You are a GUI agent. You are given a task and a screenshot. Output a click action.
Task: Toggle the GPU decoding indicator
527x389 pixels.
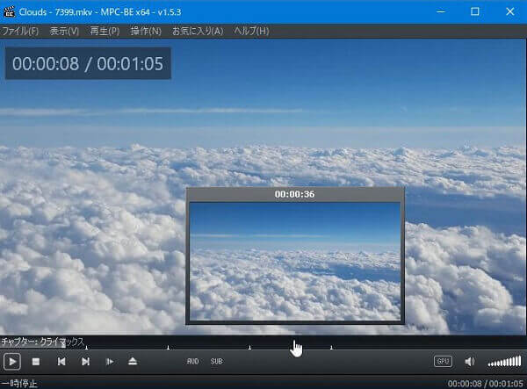click(x=444, y=361)
